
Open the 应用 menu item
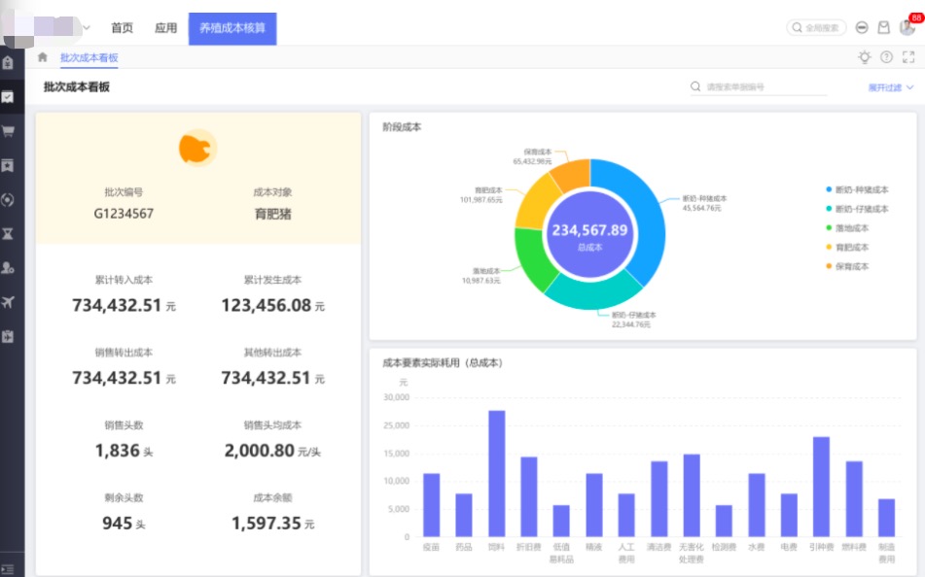pyautogui.click(x=165, y=28)
